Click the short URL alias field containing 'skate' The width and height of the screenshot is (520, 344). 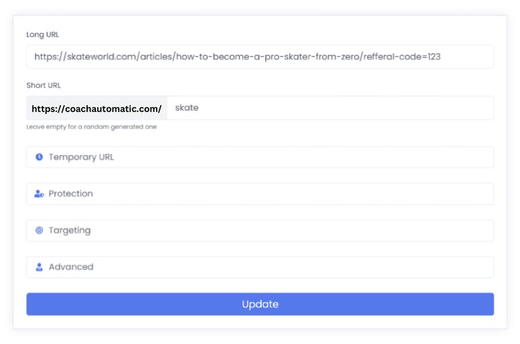tap(330, 108)
